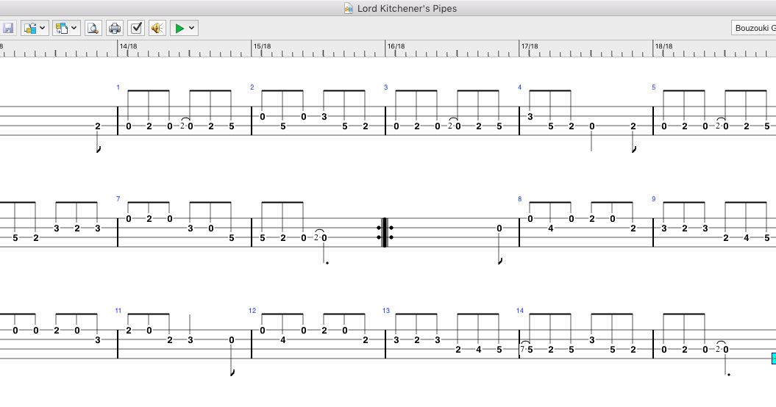The image size is (776, 407).
Task: Select blue measure number 3
Action: [x=386, y=87]
